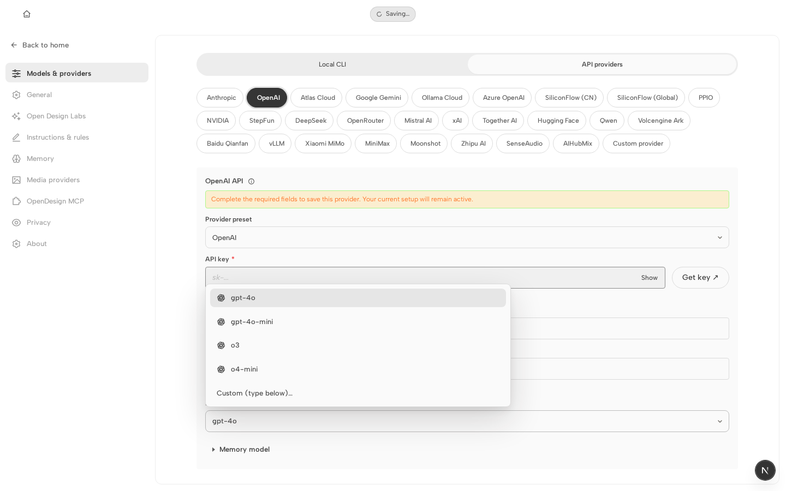786x491 pixels.
Task: Click the info icon beside OpenAI API
Action: (x=251, y=182)
